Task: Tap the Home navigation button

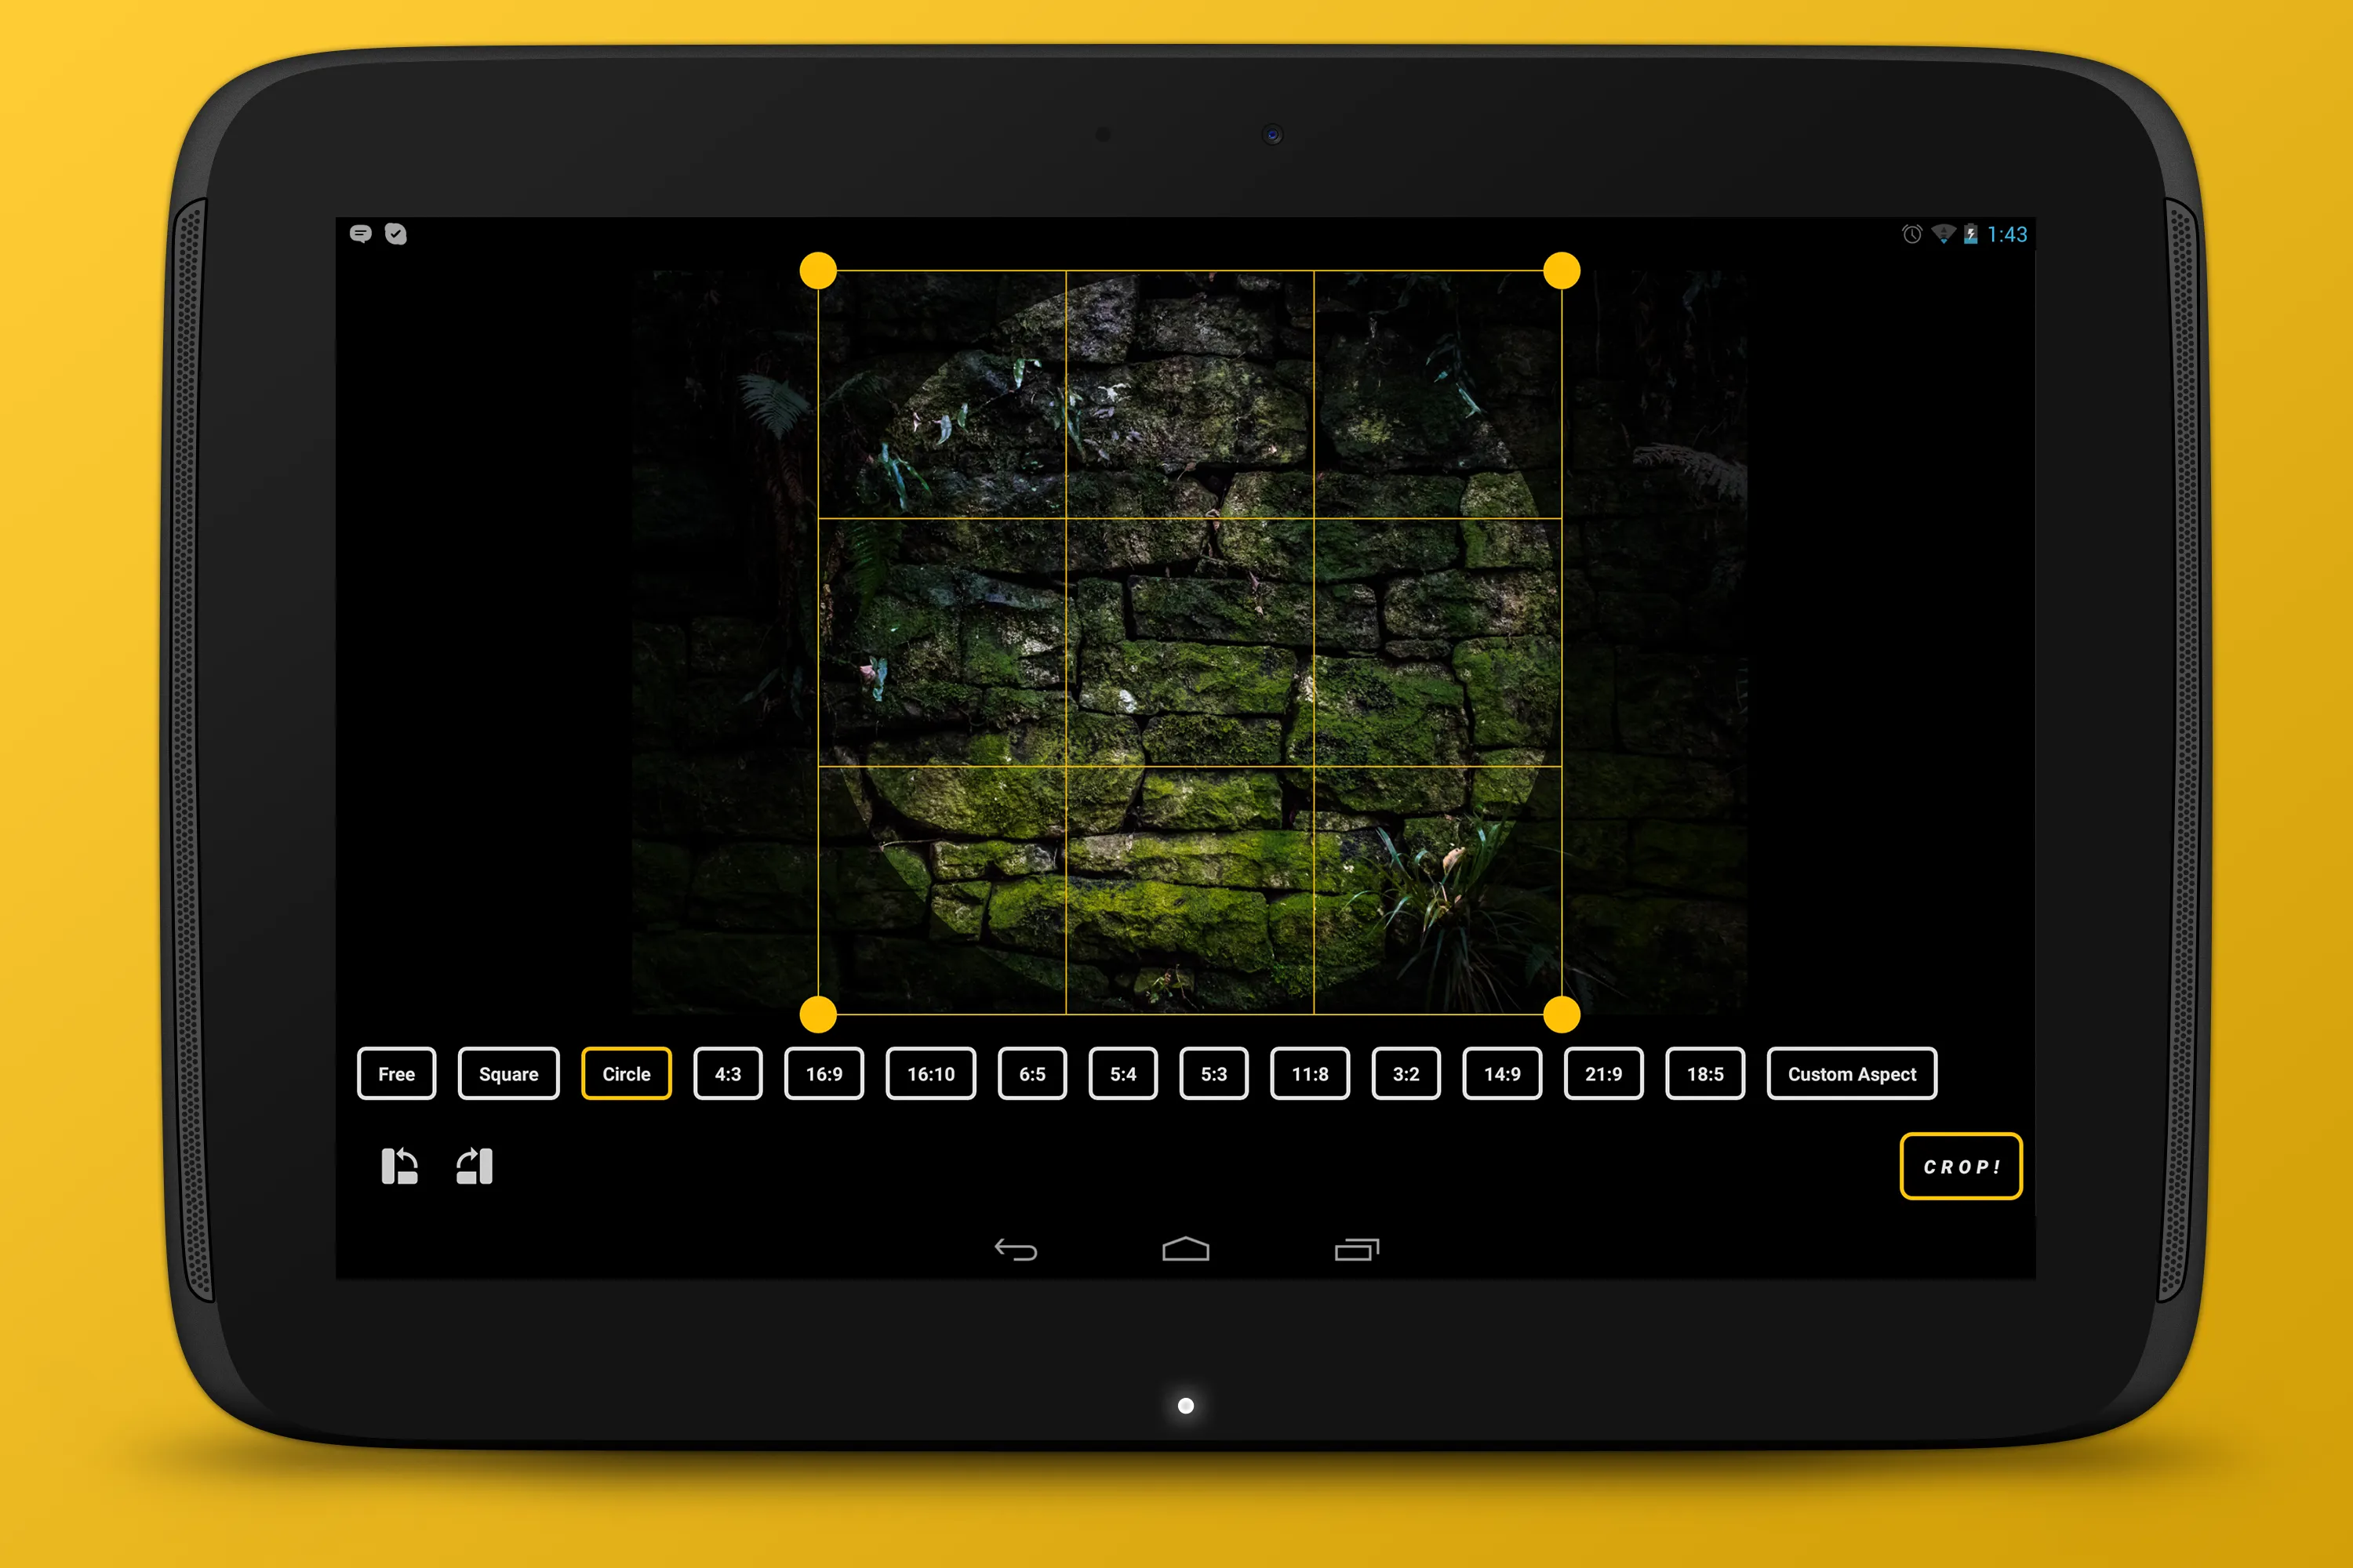Action: pyautogui.click(x=1175, y=1250)
